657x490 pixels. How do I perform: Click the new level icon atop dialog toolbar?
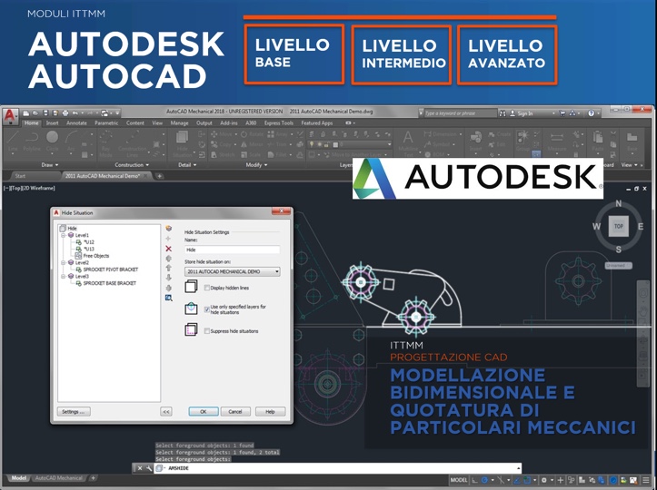[168, 229]
